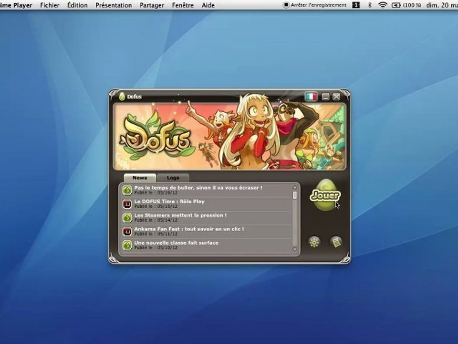Click the Dofus egg icon in the title bar
The image size is (458, 344).
click(x=122, y=97)
